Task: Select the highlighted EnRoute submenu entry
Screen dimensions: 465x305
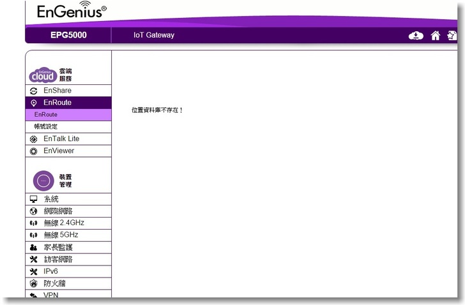Action: click(x=68, y=115)
